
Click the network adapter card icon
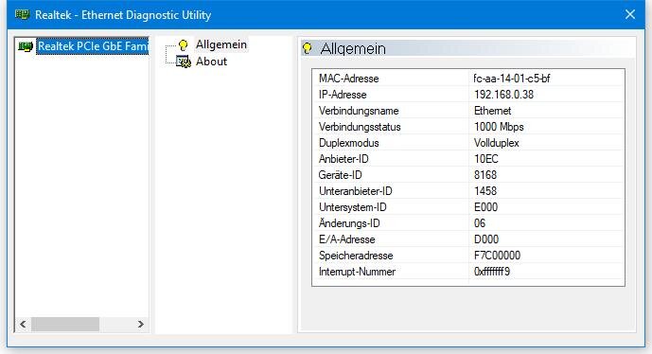26,46
